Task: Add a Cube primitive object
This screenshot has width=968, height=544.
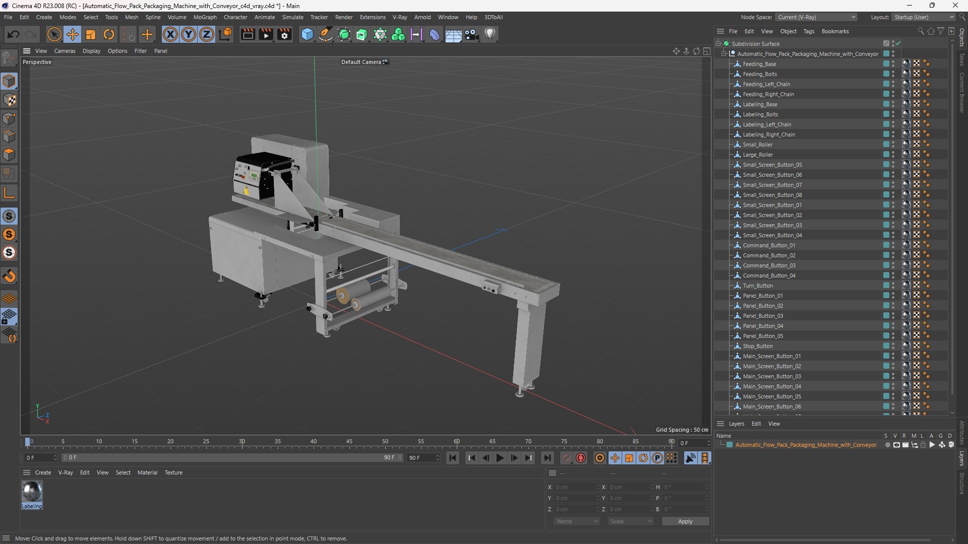Action: tap(307, 34)
